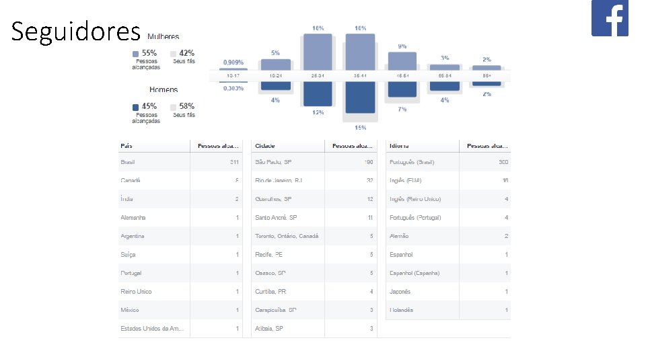Click the Mulheres Seus fãs 42% swatch

173,53
